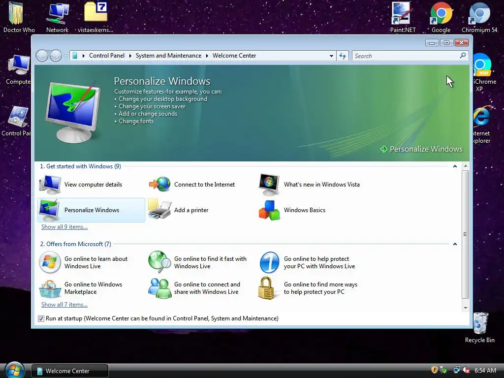
Task: Expand the arrow after Control Panel breadcrumb
Action: (130, 56)
